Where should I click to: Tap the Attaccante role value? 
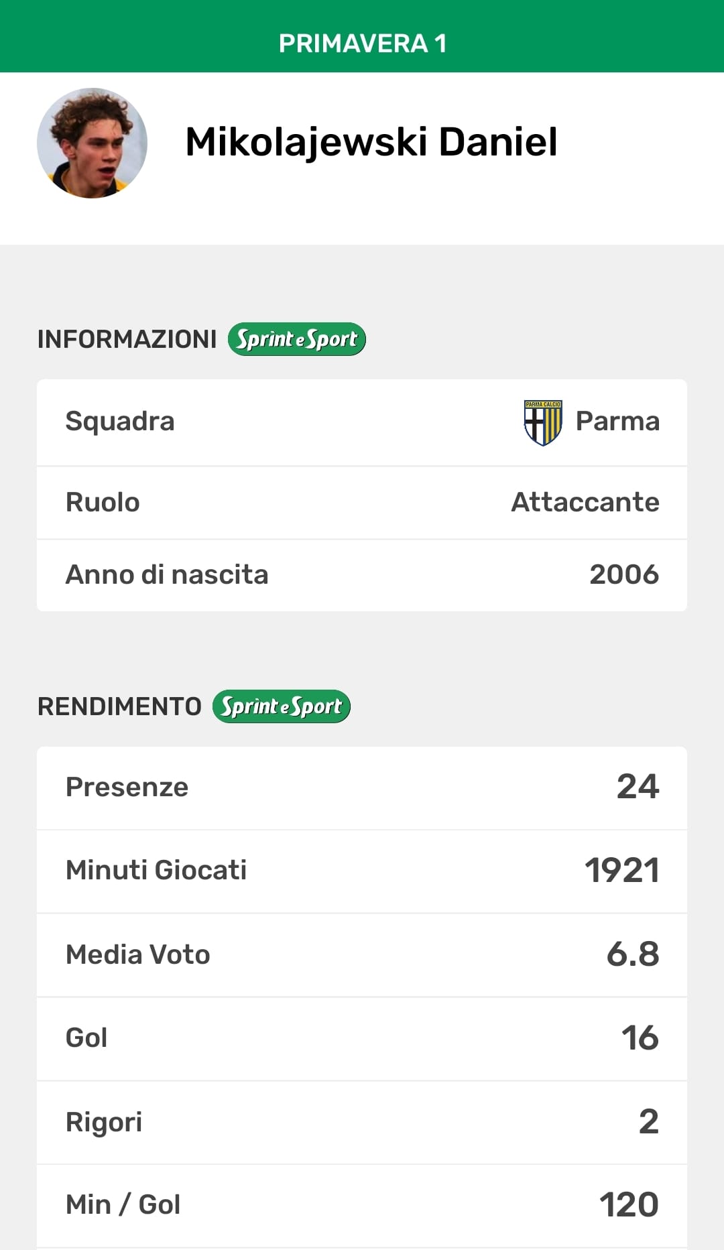click(585, 502)
